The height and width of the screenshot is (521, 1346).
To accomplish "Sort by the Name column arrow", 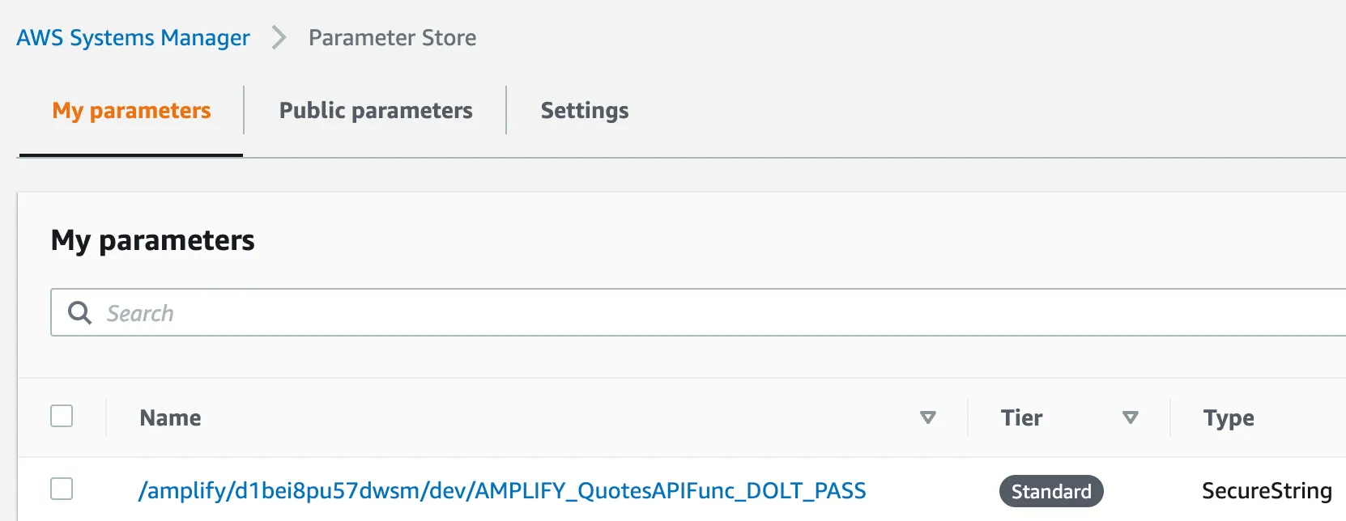I will [x=928, y=417].
